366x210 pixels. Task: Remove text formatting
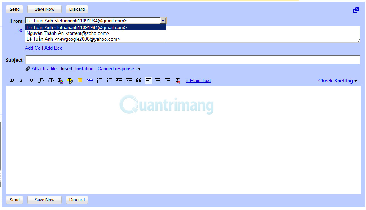pyautogui.click(x=178, y=81)
